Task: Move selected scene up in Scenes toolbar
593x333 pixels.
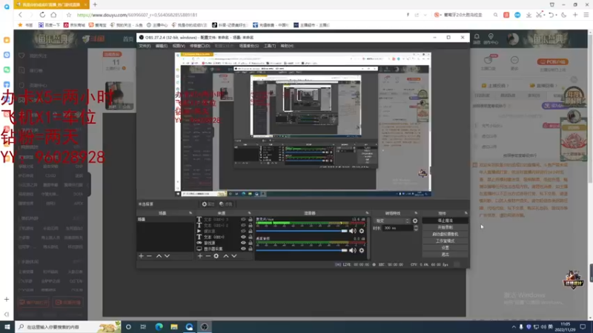Action: click(159, 256)
